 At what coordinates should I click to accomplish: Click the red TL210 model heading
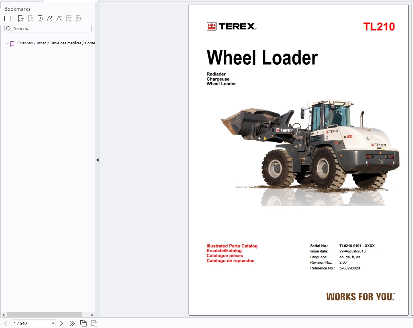click(x=379, y=27)
